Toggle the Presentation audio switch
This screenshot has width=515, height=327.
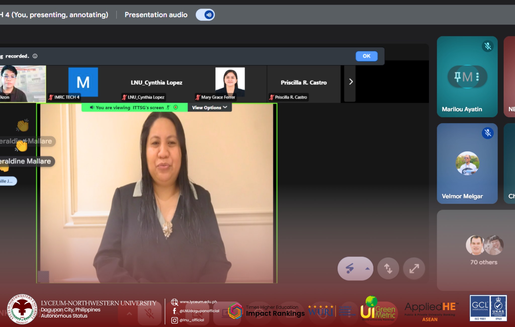(x=205, y=15)
